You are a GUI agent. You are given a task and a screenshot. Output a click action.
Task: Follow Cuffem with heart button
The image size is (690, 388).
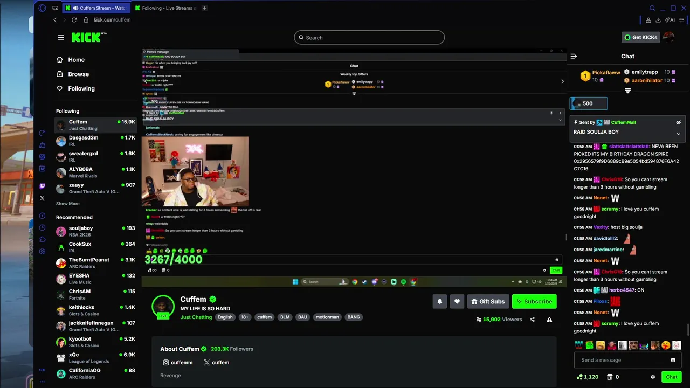pos(457,302)
